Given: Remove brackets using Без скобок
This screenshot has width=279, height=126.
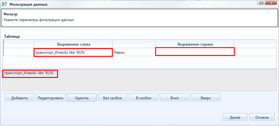Looking at the screenshot, I should (x=113, y=98).
